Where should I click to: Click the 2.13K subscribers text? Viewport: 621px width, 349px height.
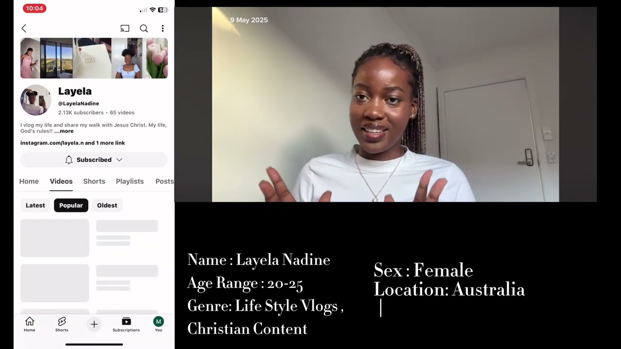pyautogui.click(x=81, y=112)
